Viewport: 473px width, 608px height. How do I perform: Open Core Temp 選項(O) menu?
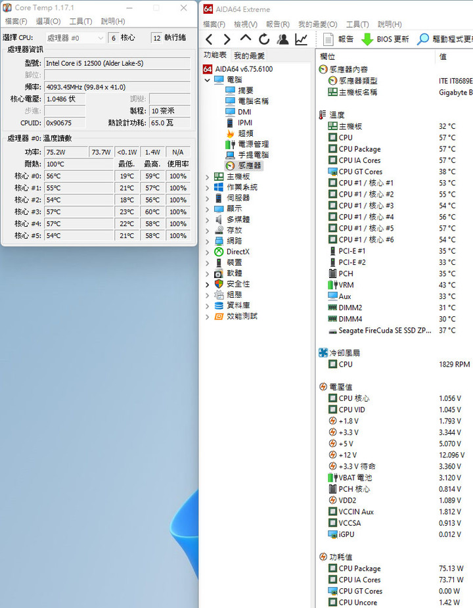[48, 21]
